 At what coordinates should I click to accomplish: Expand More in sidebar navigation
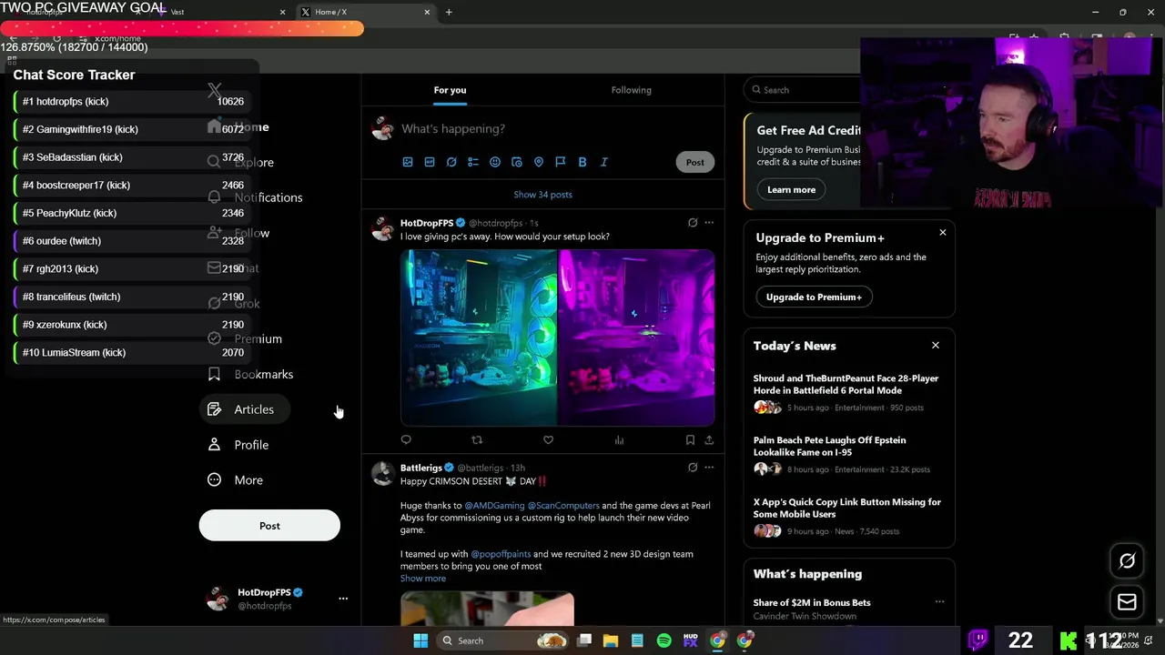[236, 480]
